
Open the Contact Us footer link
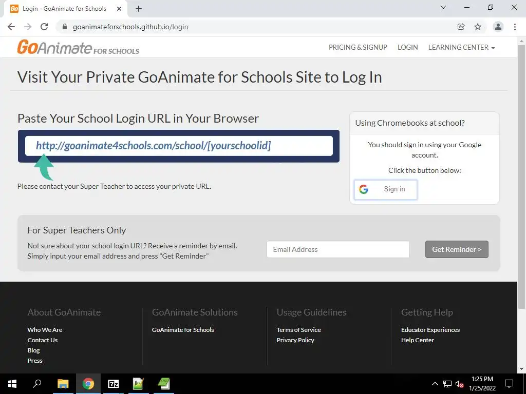pos(43,340)
